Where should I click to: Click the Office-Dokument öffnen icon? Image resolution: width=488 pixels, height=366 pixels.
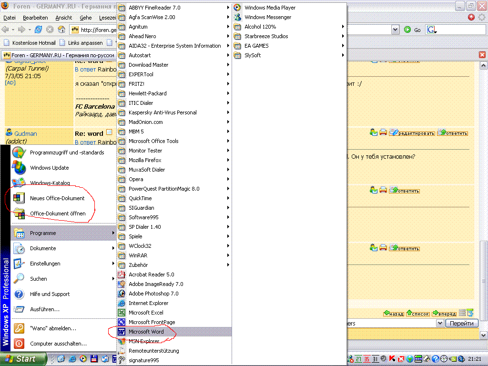(19, 213)
